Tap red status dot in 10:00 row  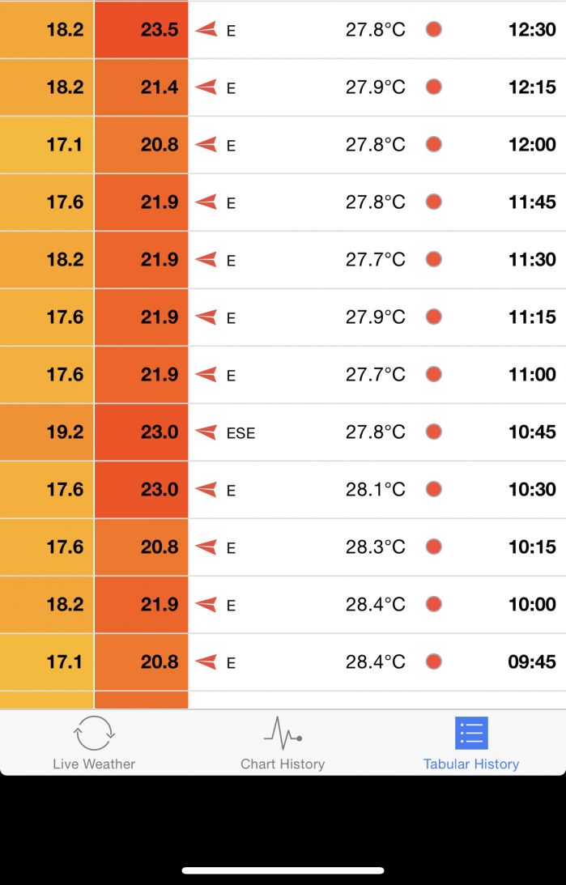pos(434,604)
